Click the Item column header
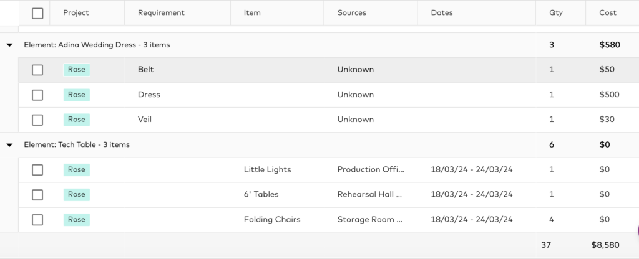This screenshot has width=639, height=259. (252, 12)
